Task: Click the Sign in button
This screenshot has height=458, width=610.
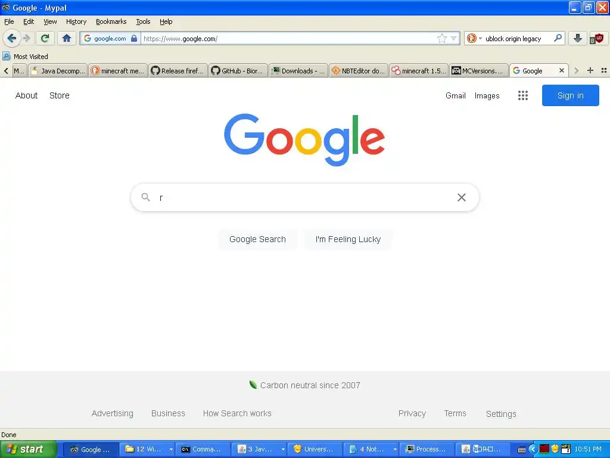Action: (x=570, y=95)
